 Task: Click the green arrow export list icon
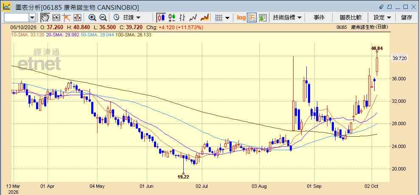(263, 18)
